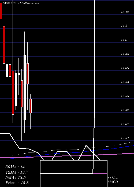Click the 5MA : 13.5 reading
The height and width of the screenshot is (187, 134).
(16, 178)
